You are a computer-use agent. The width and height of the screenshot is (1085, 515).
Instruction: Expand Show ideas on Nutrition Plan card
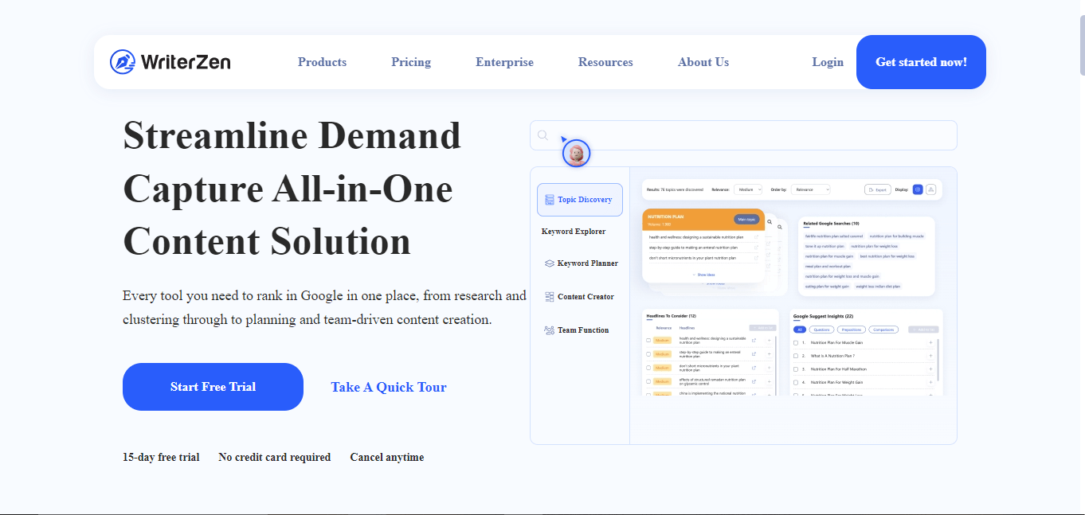click(703, 274)
